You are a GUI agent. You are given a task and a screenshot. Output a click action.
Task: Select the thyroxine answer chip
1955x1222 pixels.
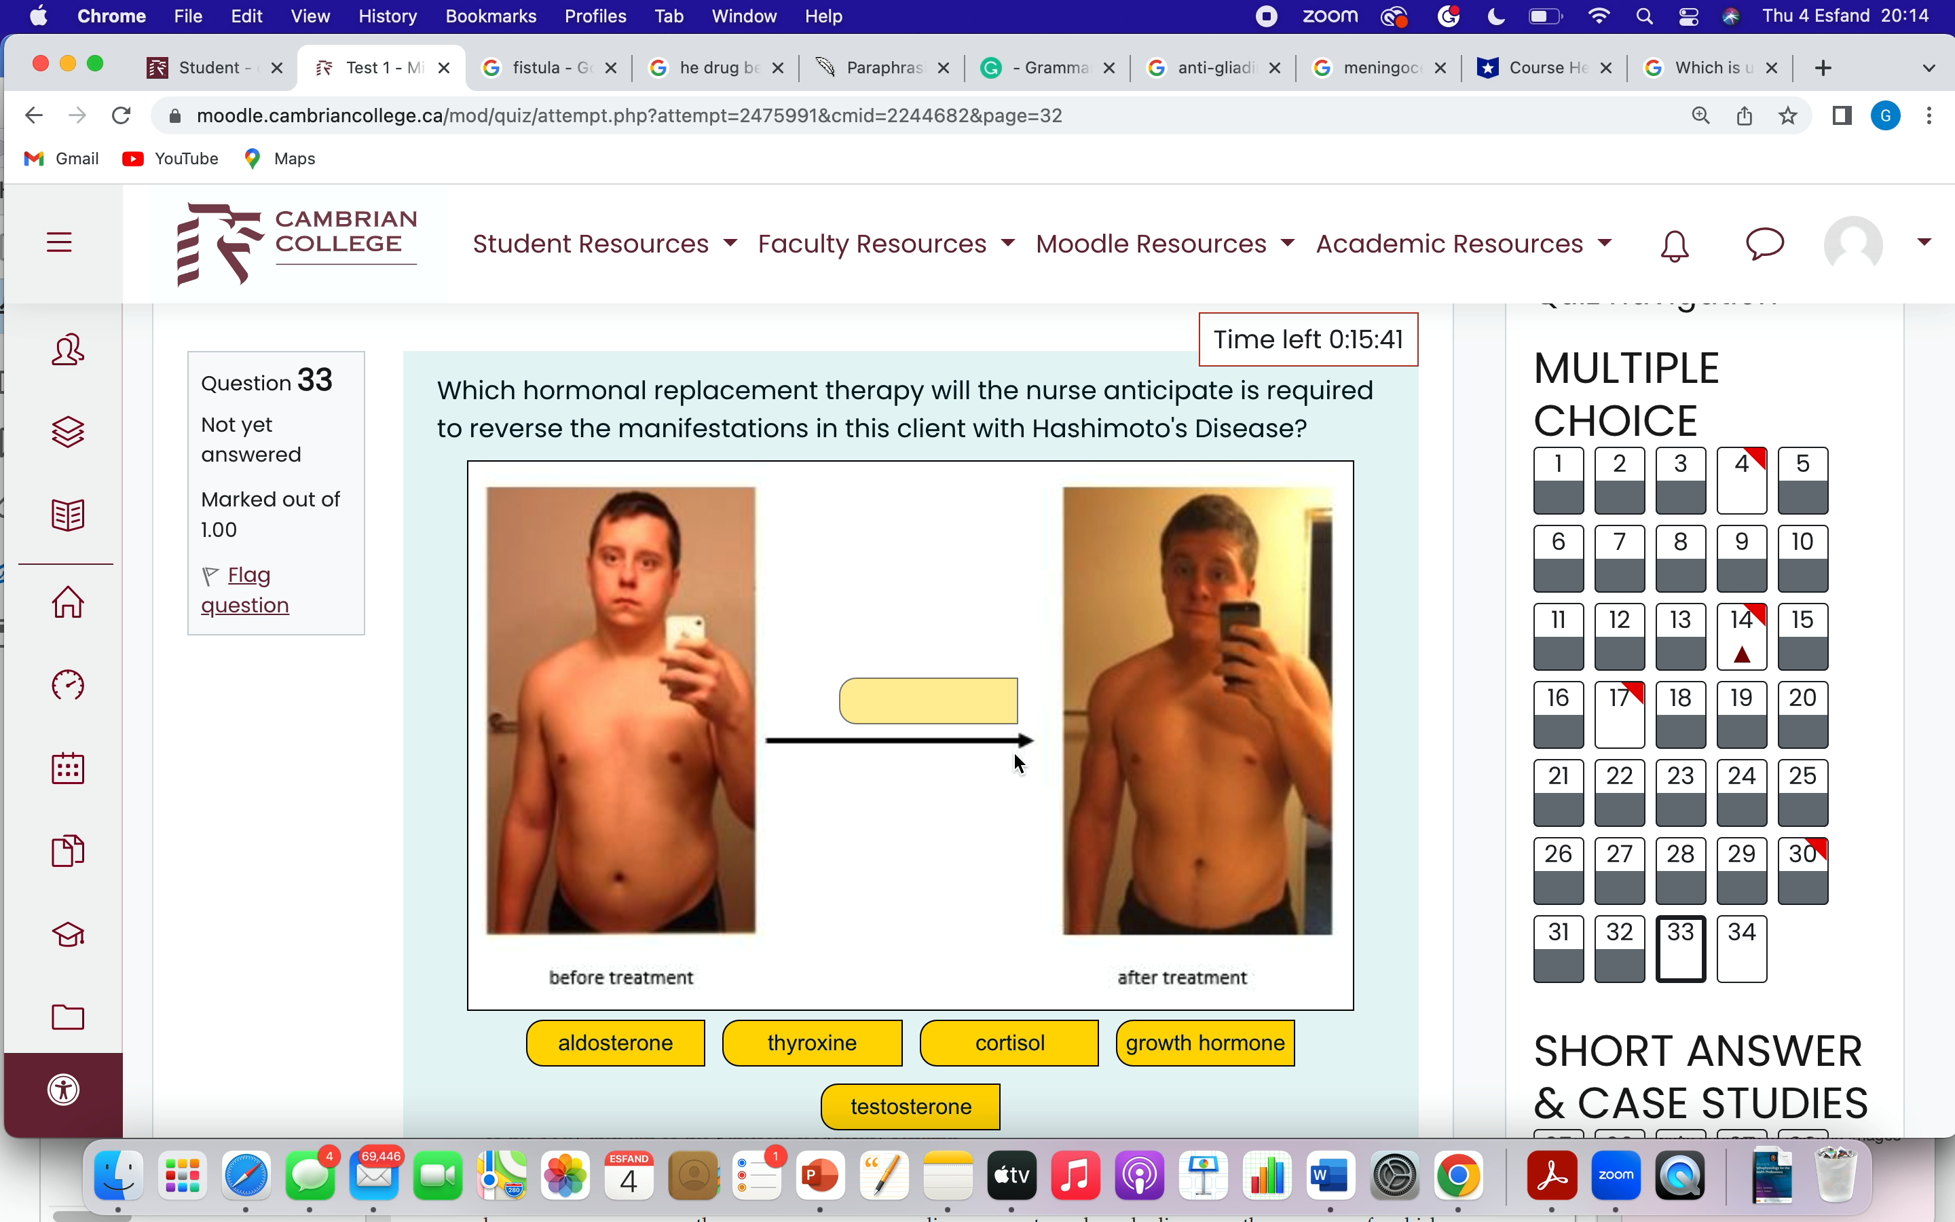tap(812, 1043)
